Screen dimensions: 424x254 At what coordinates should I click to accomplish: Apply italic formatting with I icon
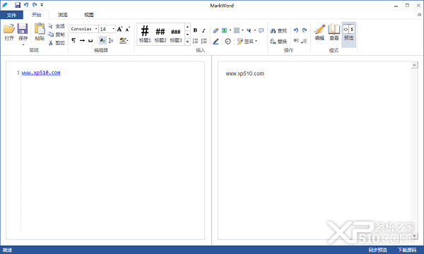(x=204, y=30)
